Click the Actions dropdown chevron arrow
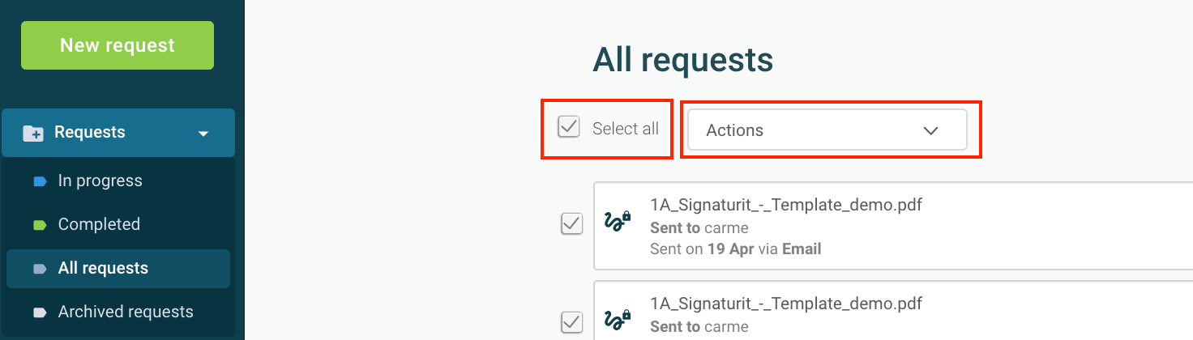Image resolution: width=1193 pixels, height=340 pixels. pos(931,130)
